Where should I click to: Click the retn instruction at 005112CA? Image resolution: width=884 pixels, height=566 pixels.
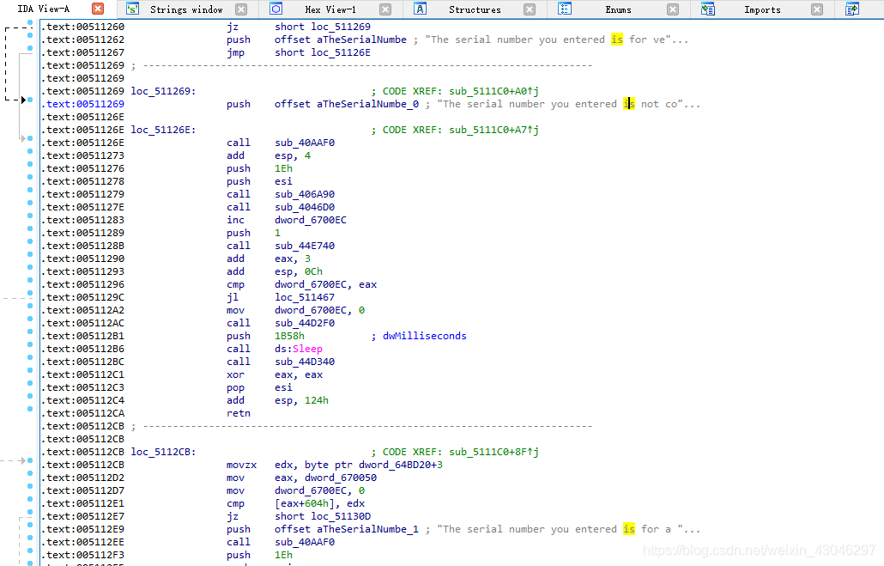point(239,413)
